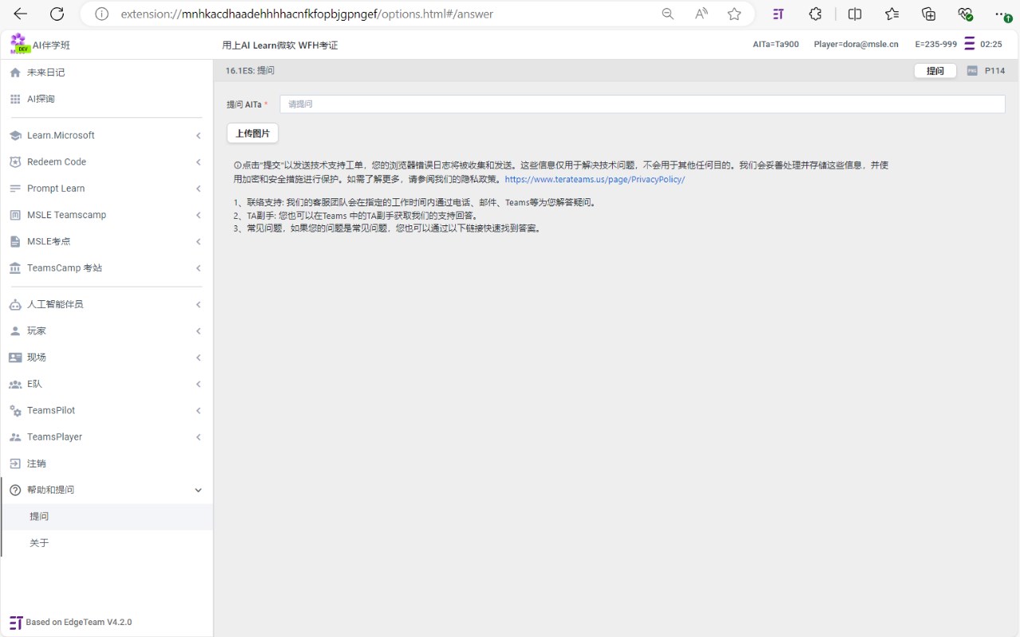1020x637 pixels.
Task: Expand the 现场 chevron
Action: (198, 358)
